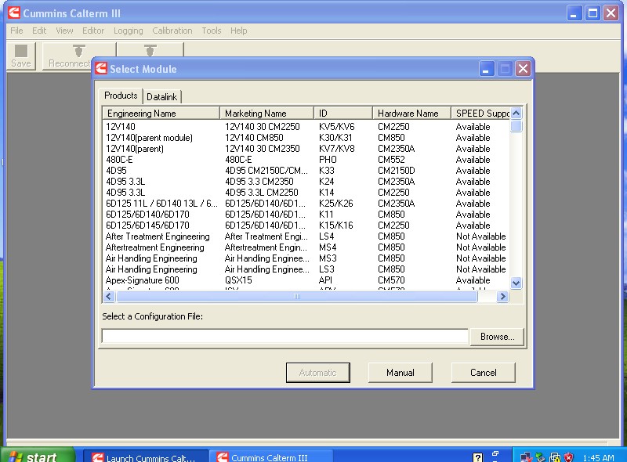Click the CM2150D hardware name cell
627x462 pixels.
click(397, 171)
